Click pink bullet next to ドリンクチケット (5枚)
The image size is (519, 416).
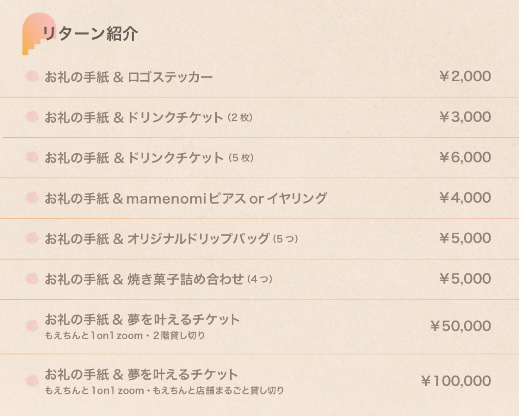(x=32, y=157)
